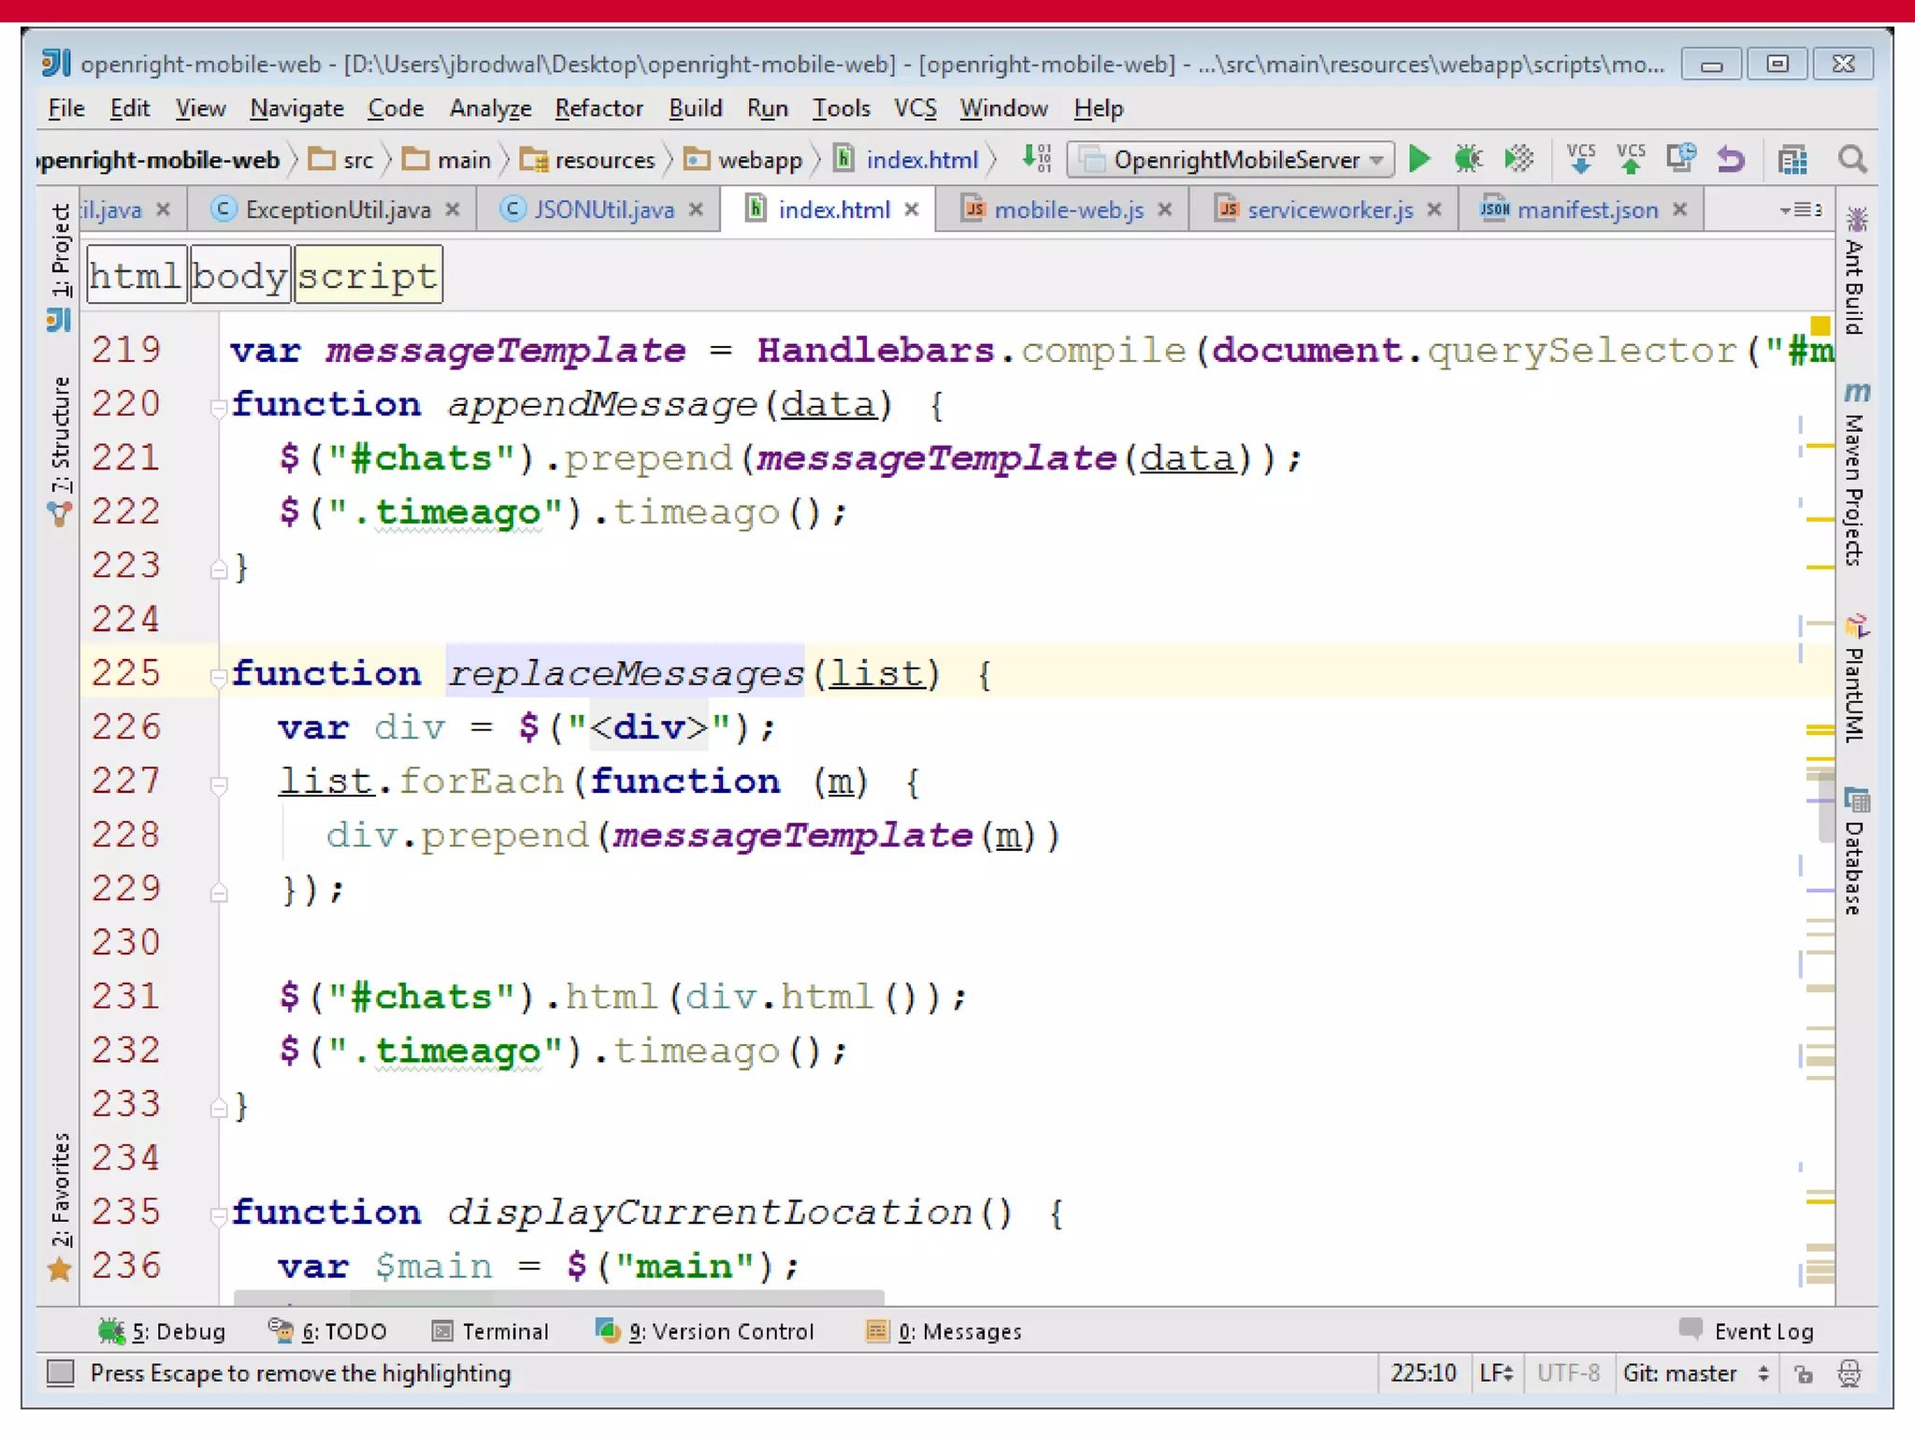Click the body breadcrumb element
The image size is (1915, 1436).
point(239,276)
